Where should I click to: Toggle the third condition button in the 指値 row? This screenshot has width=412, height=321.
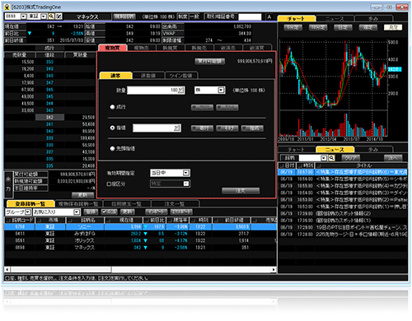coord(252,128)
